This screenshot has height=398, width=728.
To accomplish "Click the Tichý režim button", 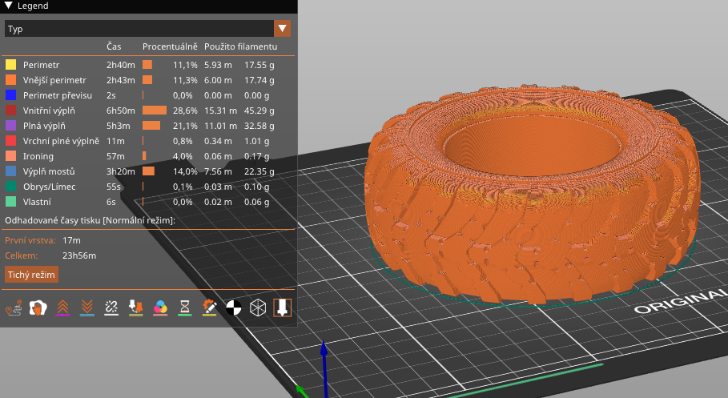I will [31, 274].
